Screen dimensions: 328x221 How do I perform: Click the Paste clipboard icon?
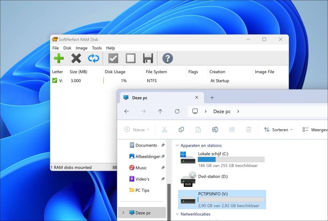(198, 130)
